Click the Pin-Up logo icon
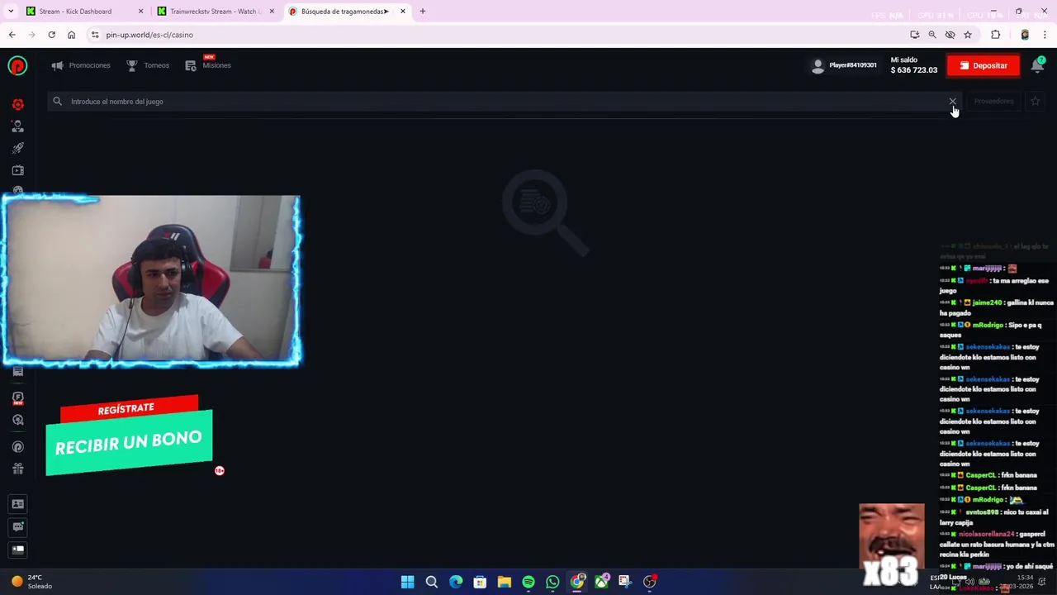This screenshot has width=1057, height=595. 17,66
